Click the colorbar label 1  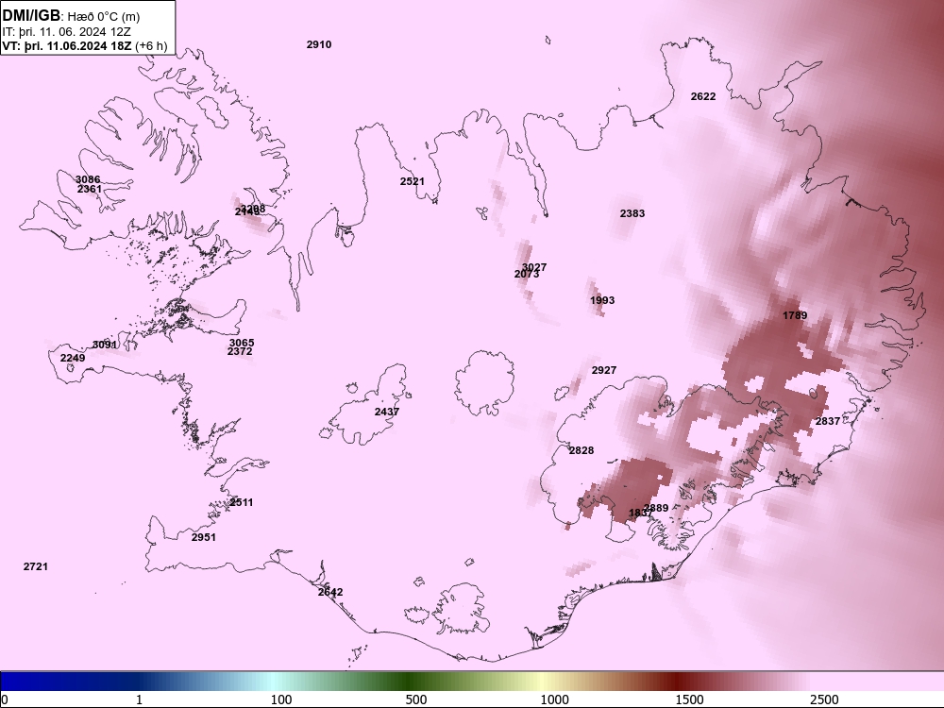pyautogui.click(x=139, y=700)
